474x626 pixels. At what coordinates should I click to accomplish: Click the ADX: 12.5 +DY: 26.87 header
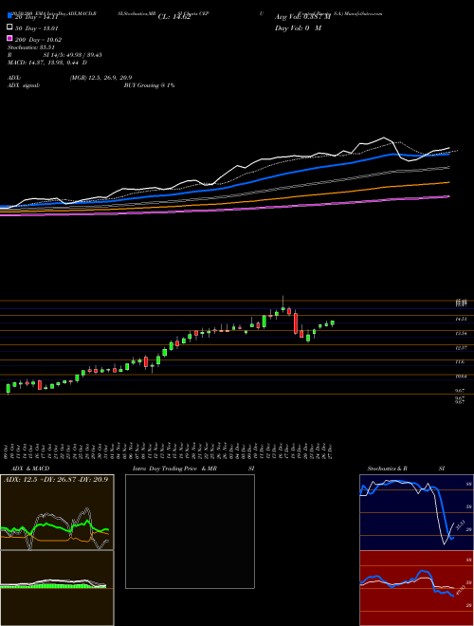click(x=56, y=479)
